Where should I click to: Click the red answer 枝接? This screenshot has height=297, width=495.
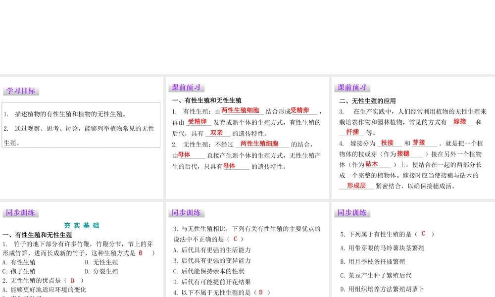click(388, 143)
